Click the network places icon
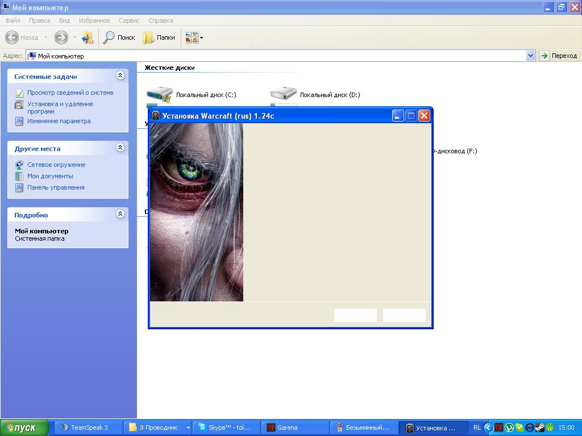 19,165
